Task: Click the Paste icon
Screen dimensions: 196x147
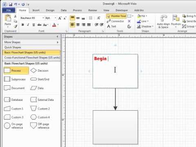Action: (8, 18)
